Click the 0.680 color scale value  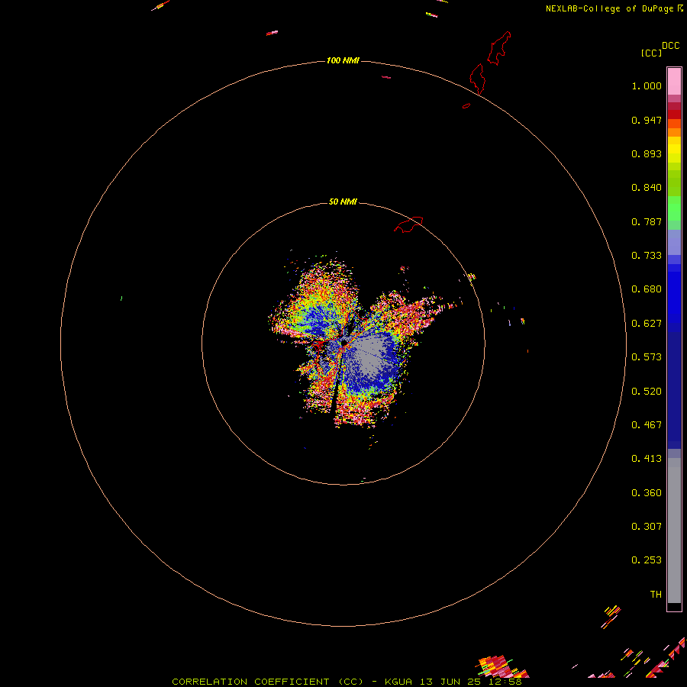(x=647, y=289)
